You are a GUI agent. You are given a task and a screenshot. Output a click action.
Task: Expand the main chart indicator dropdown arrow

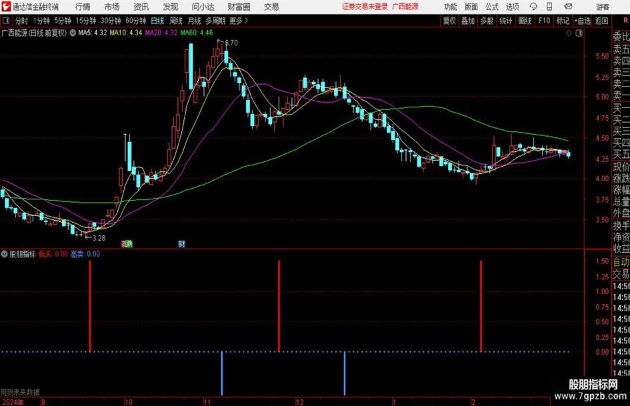(x=73, y=33)
